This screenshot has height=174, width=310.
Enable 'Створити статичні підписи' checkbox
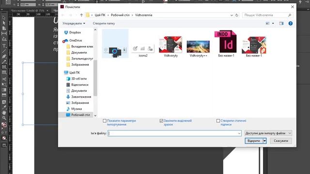point(218,121)
